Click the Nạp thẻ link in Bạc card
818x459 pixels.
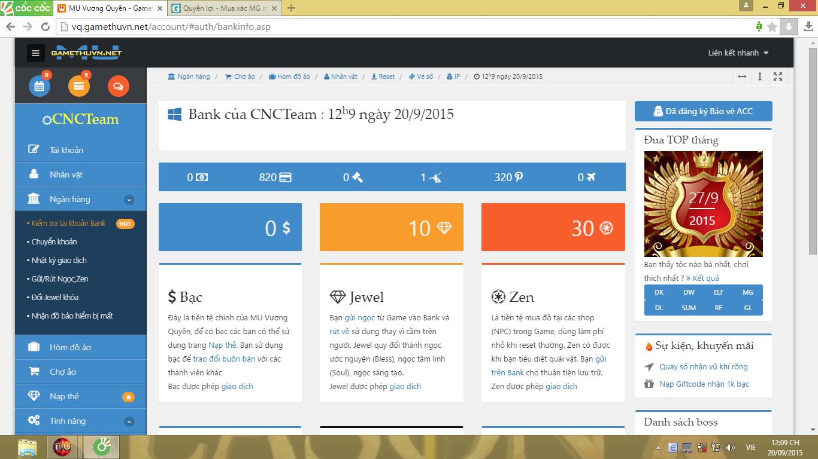click(x=222, y=345)
